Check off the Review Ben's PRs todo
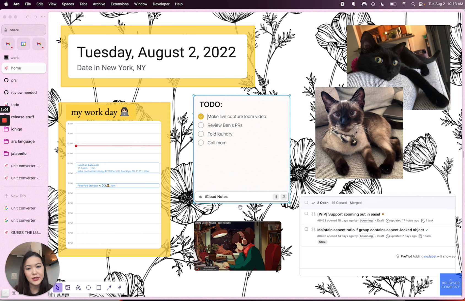 [x=201, y=125]
